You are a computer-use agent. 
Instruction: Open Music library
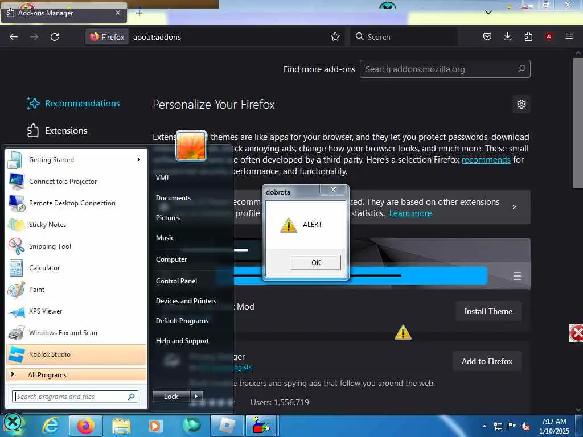pos(165,238)
